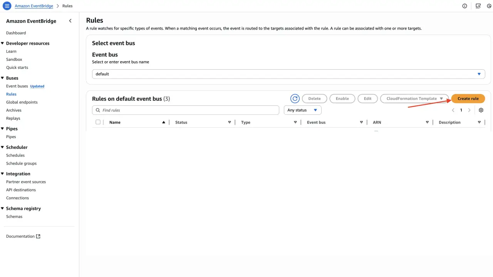Select all rules checkbox in table header

[x=98, y=122]
